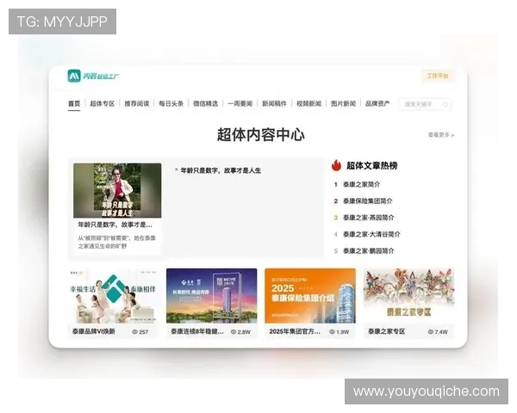Click the eye icon beside 7.4W views

(431, 332)
